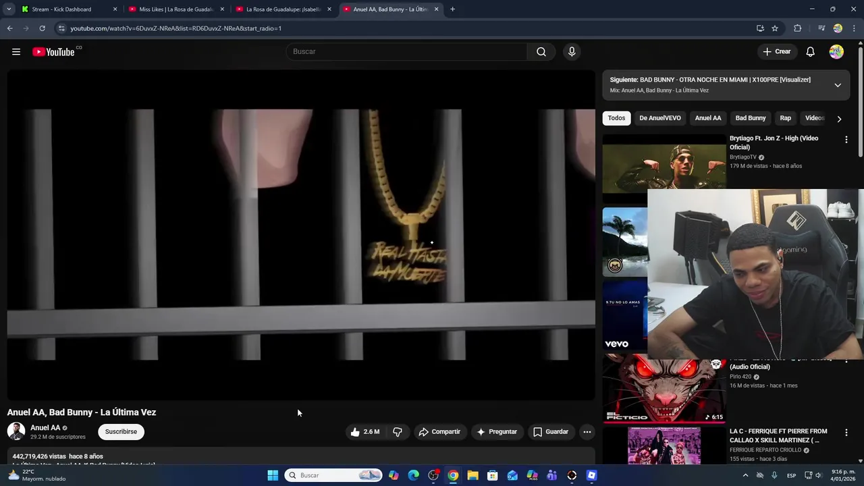
Task: Install the page as an app in address bar
Action: (x=760, y=28)
